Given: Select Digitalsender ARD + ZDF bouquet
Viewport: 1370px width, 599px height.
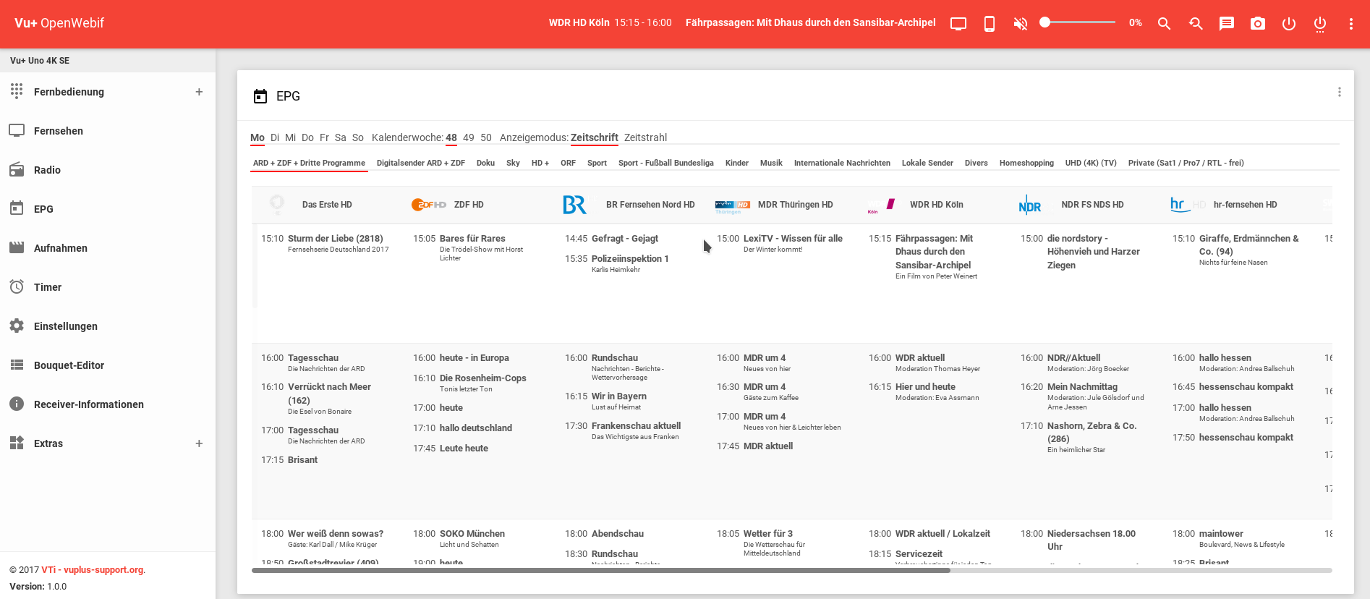Looking at the screenshot, I should 421,163.
